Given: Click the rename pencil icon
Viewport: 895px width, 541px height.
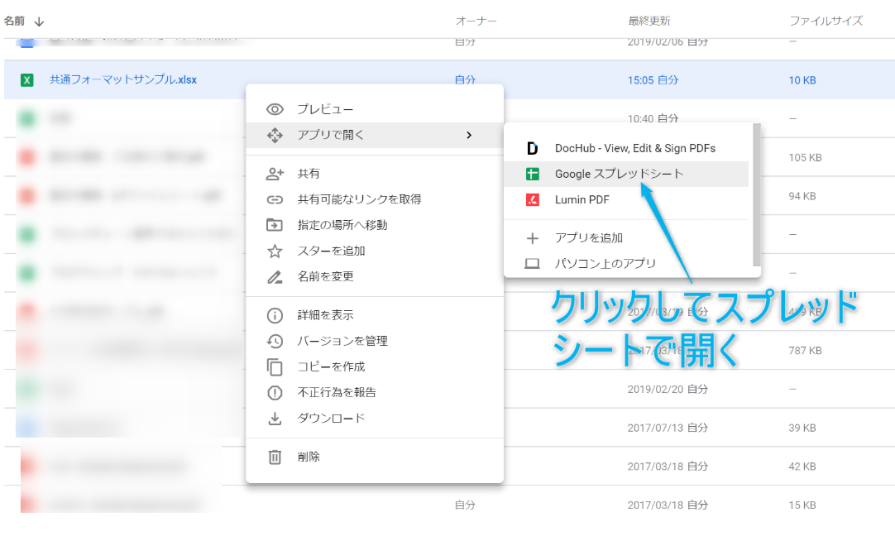Looking at the screenshot, I should 275,277.
